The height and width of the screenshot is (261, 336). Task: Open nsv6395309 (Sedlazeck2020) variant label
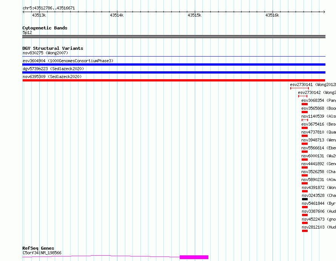[x=52, y=77]
